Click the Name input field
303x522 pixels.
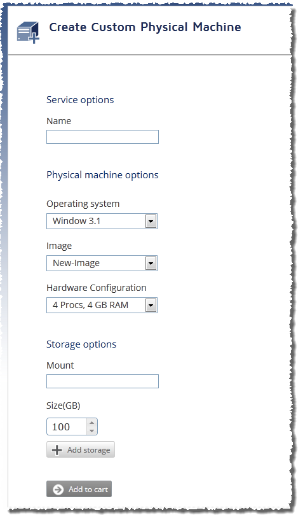coord(102,137)
